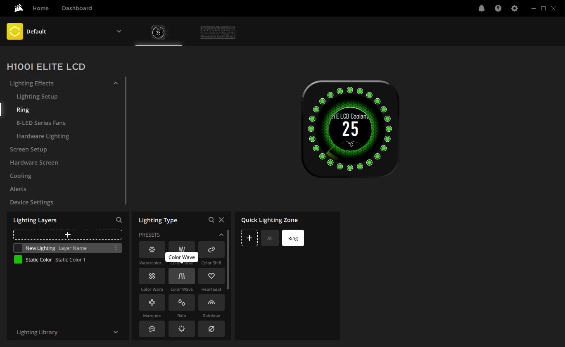This screenshot has width=565, height=347.
Task: Select the Heartbeat lighting preset
Action: (211, 276)
